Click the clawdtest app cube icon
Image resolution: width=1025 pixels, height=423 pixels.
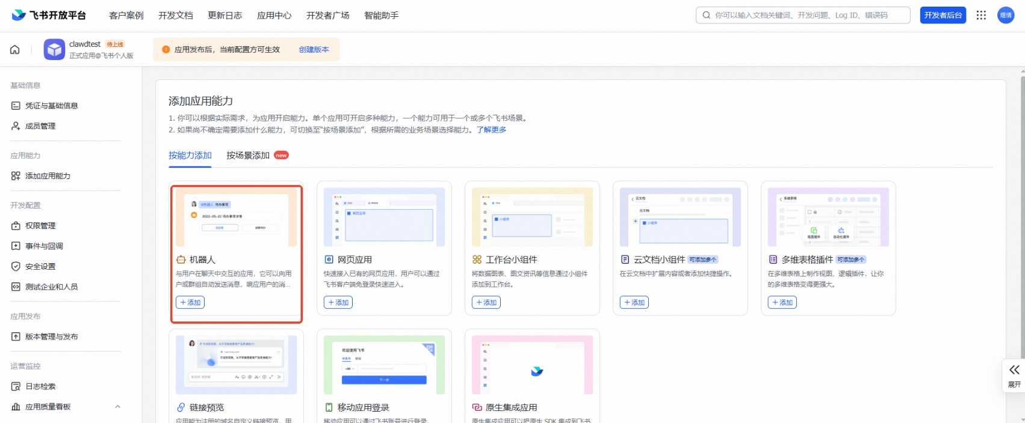click(x=54, y=49)
